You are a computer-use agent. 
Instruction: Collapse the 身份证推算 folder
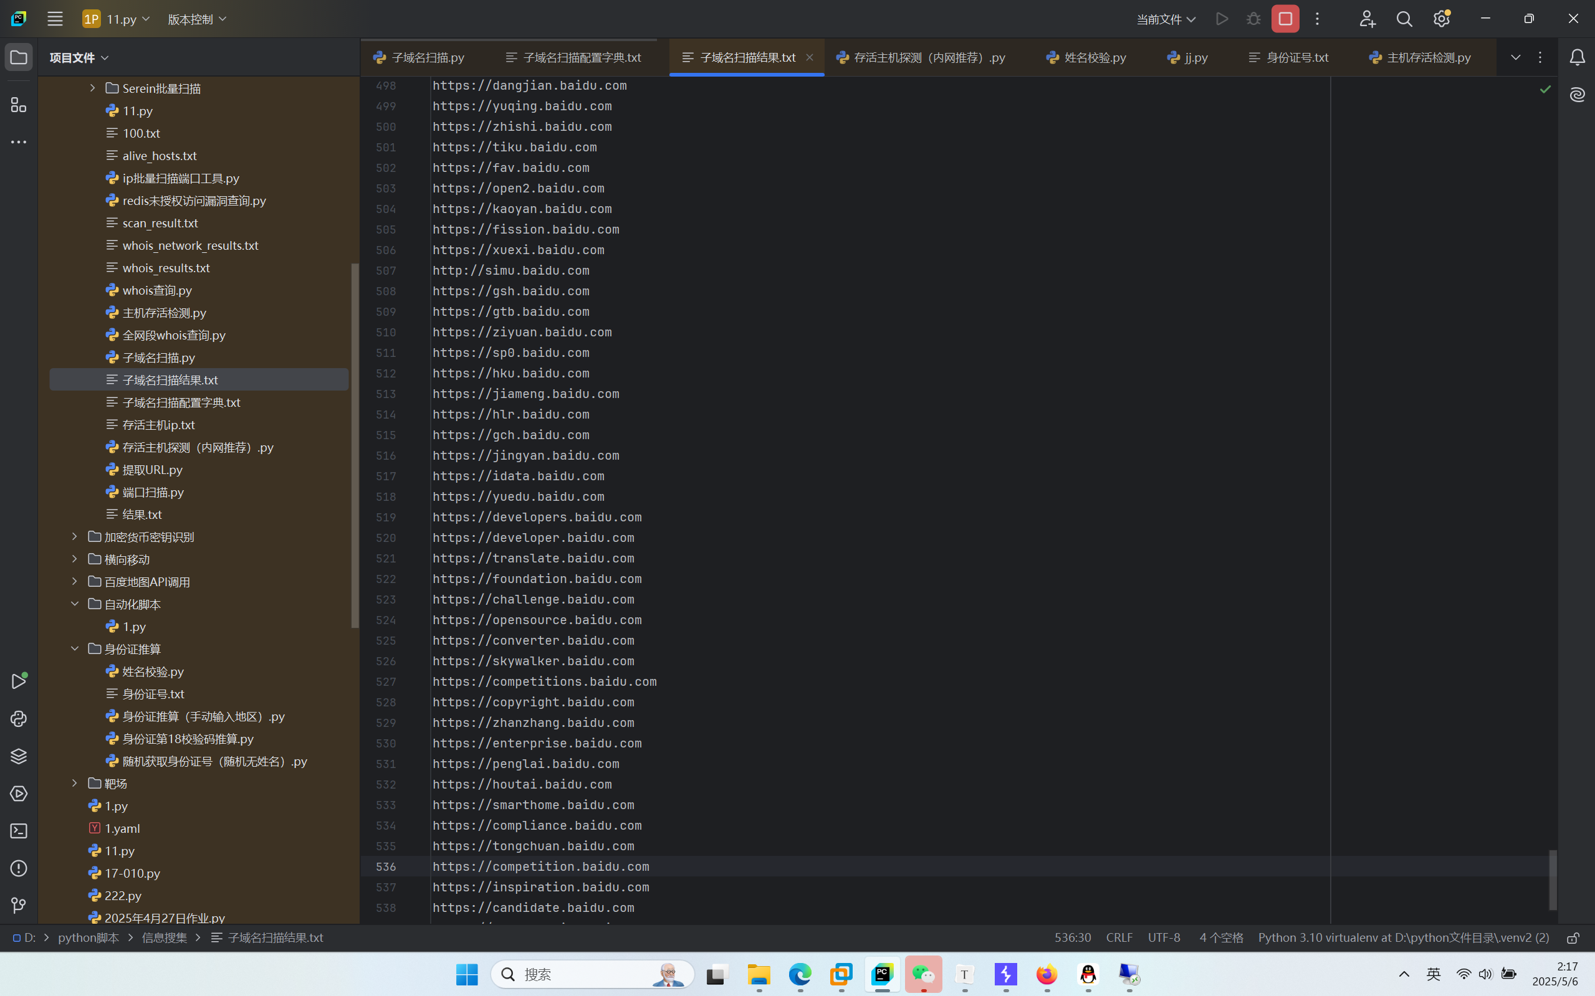[x=74, y=649]
